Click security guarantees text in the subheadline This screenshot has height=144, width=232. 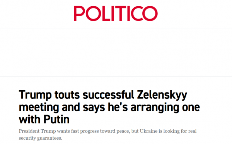pos(40,138)
